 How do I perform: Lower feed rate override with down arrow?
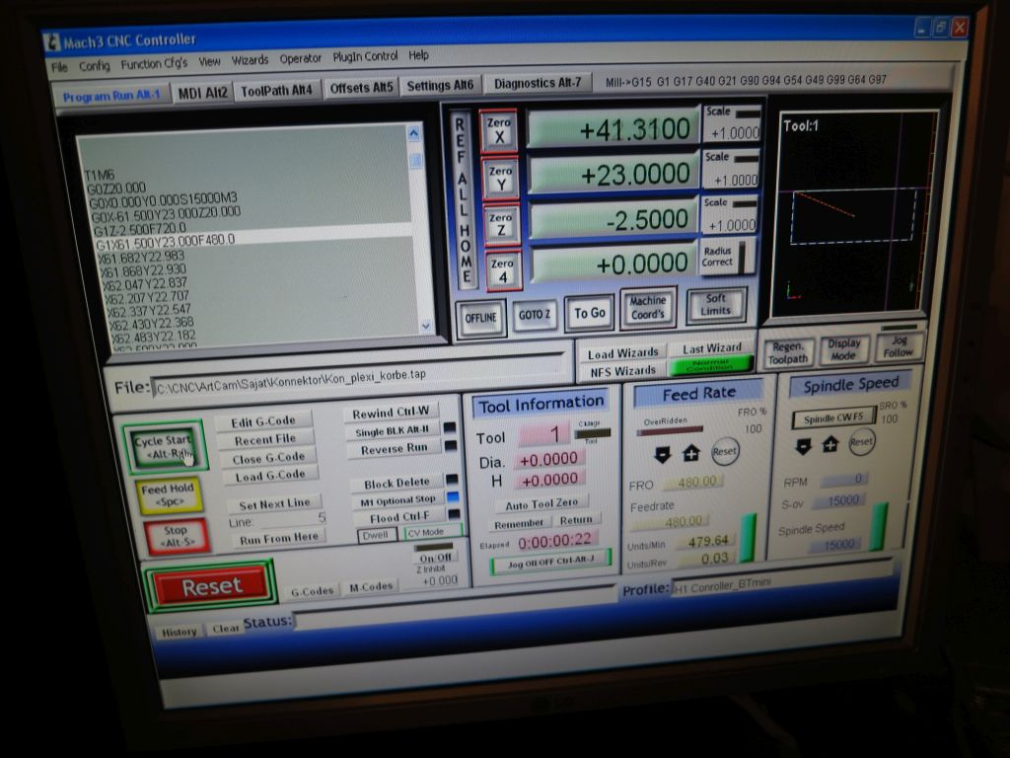tap(662, 454)
